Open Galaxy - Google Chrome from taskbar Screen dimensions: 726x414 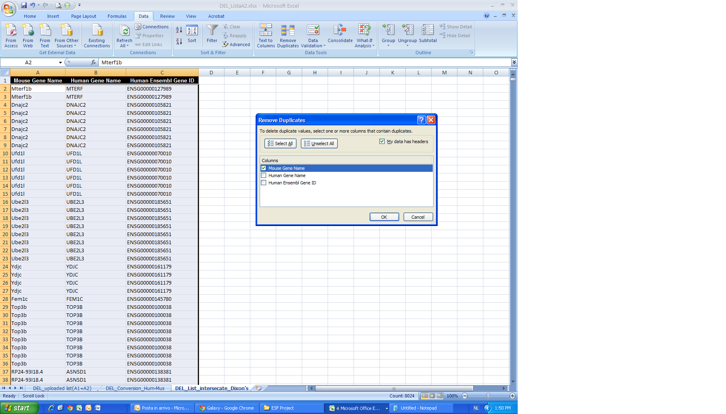(x=226, y=408)
